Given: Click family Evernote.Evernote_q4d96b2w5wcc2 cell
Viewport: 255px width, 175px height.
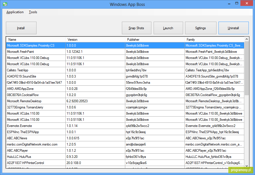Looking at the screenshot, I should click(x=214, y=126).
